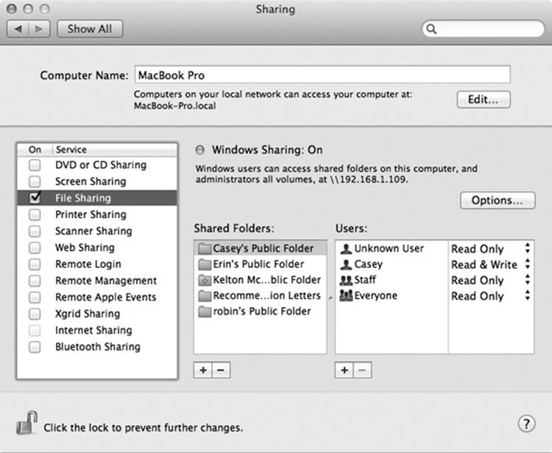This screenshot has height=453, width=552.
Task: Enable Remote Management checkbox
Action: point(35,281)
